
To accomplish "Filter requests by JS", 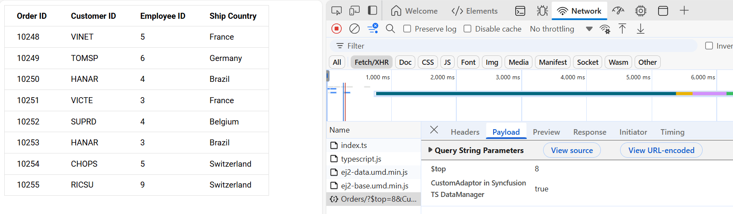I will coord(447,62).
